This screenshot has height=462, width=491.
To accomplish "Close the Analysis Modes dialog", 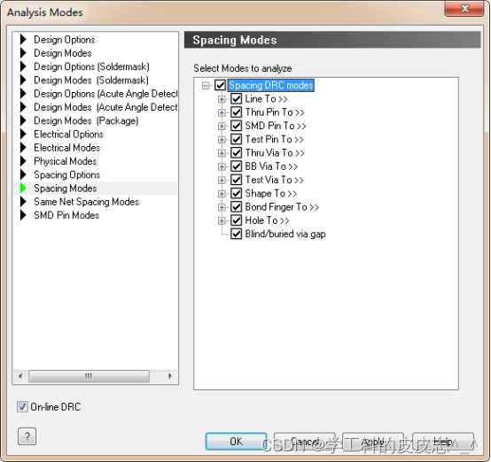I will tap(464, 9).
